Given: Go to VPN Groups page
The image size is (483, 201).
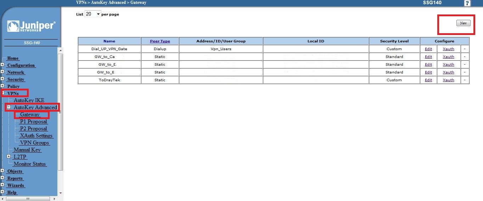Looking at the screenshot, I should tap(34, 143).
